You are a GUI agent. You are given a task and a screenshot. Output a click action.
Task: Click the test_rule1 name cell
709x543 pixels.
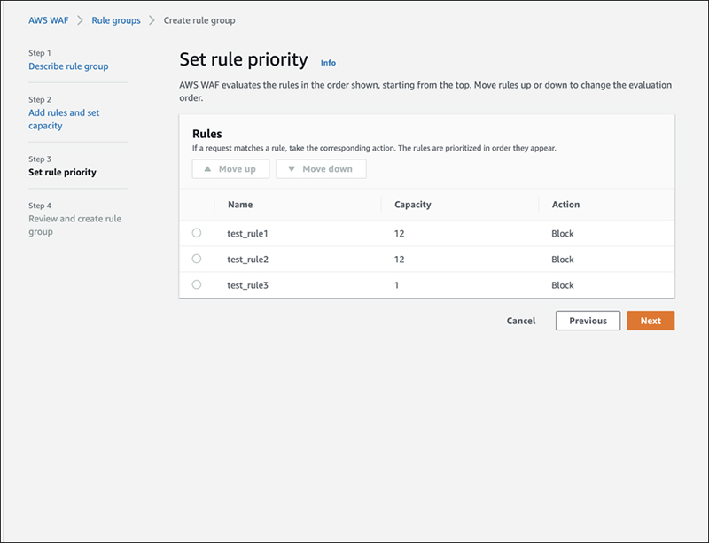click(x=247, y=234)
